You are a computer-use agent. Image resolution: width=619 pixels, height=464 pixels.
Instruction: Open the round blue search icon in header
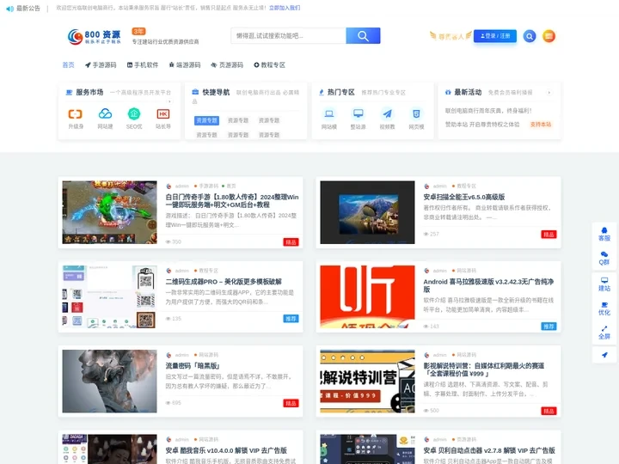(x=530, y=36)
